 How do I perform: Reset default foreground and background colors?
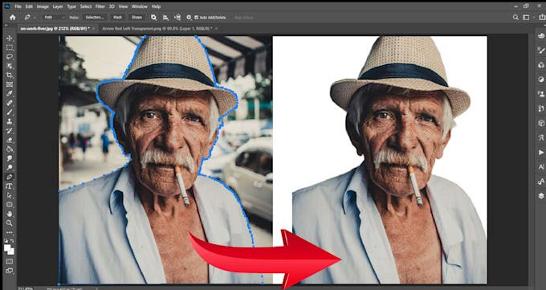[x=6, y=241]
